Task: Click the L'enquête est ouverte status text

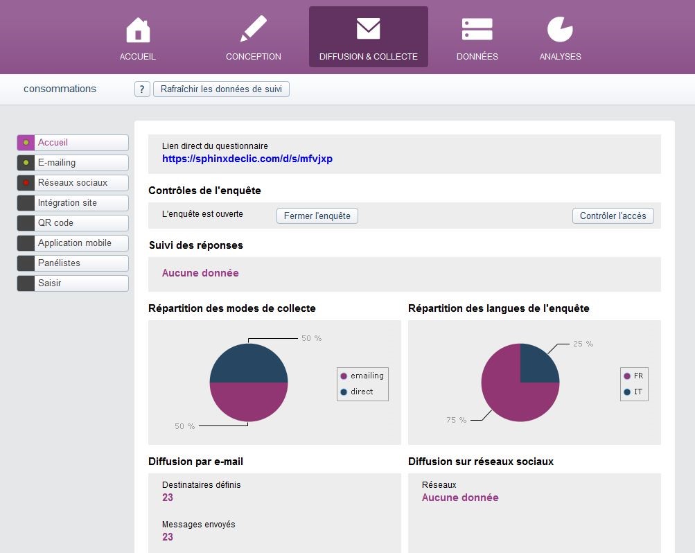Action: (202, 214)
